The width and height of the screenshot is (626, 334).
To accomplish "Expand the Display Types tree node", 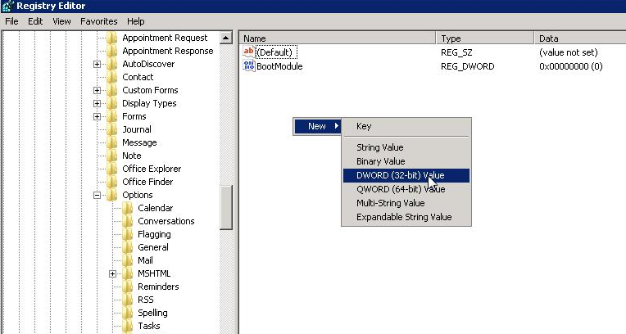I will point(97,104).
